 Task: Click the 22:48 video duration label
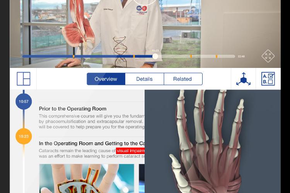pos(241,56)
